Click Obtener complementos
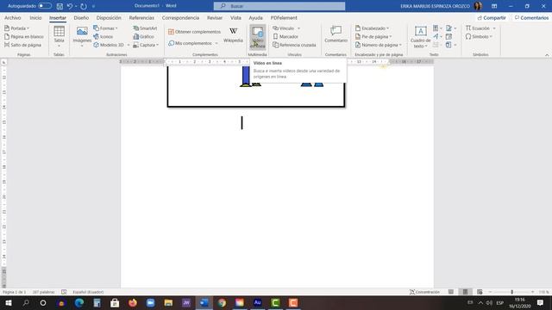Image resolution: width=552 pixels, height=310 pixels. (x=194, y=32)
